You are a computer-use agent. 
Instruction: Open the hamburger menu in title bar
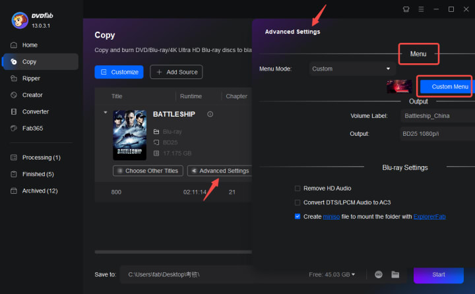click(x=421, y=9)
